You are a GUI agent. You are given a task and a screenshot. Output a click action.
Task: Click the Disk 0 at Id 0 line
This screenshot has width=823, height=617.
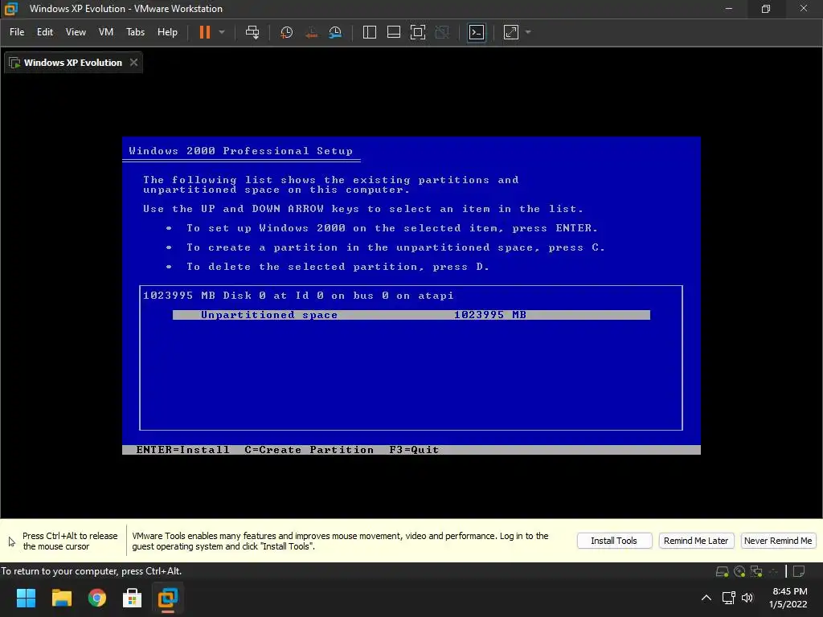(x=298, y=296)
